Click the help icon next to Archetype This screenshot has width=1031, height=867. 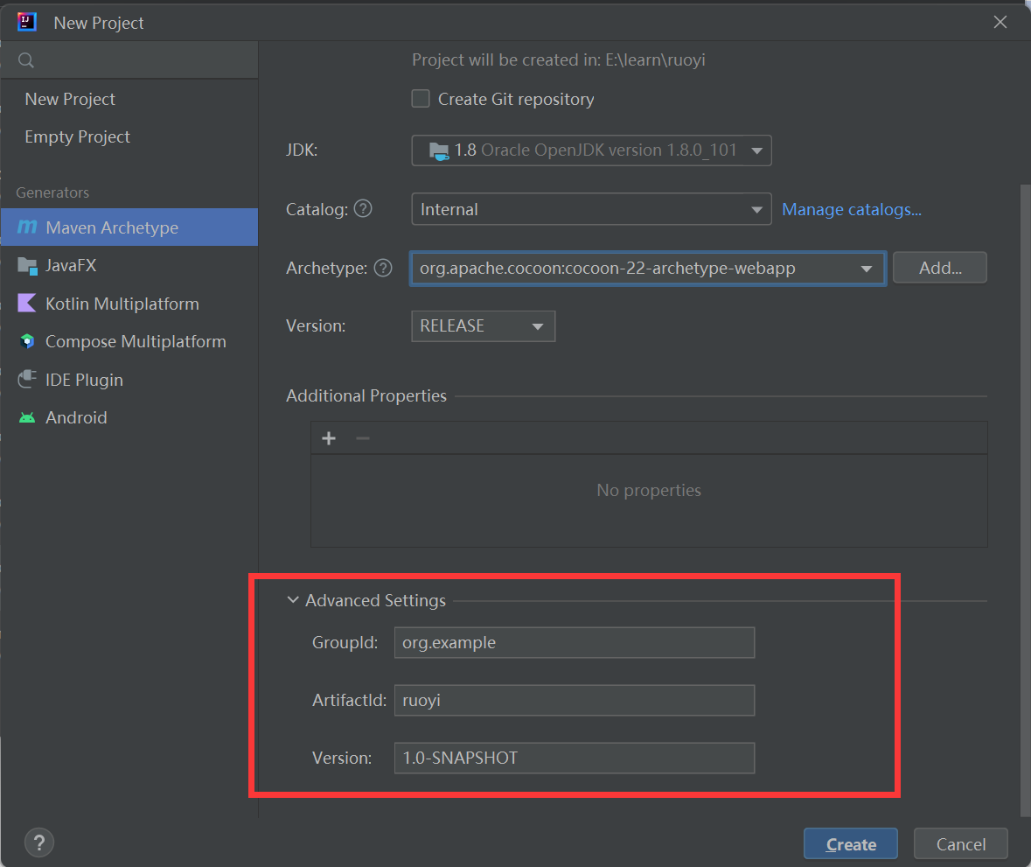tap(383, 268)
